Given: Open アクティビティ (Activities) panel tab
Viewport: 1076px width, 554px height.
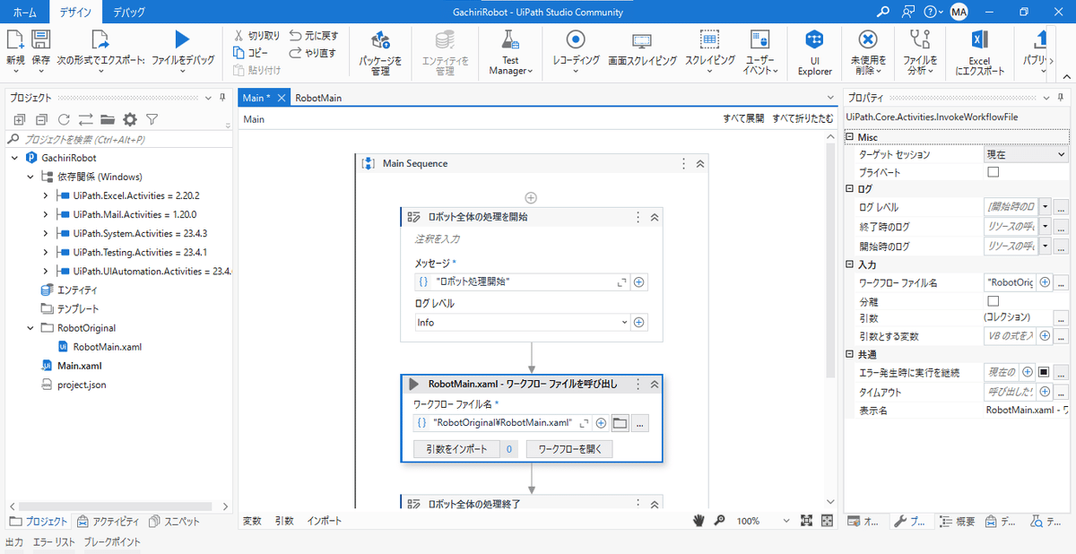Looking at the screenshot, I should coord(108,521).
